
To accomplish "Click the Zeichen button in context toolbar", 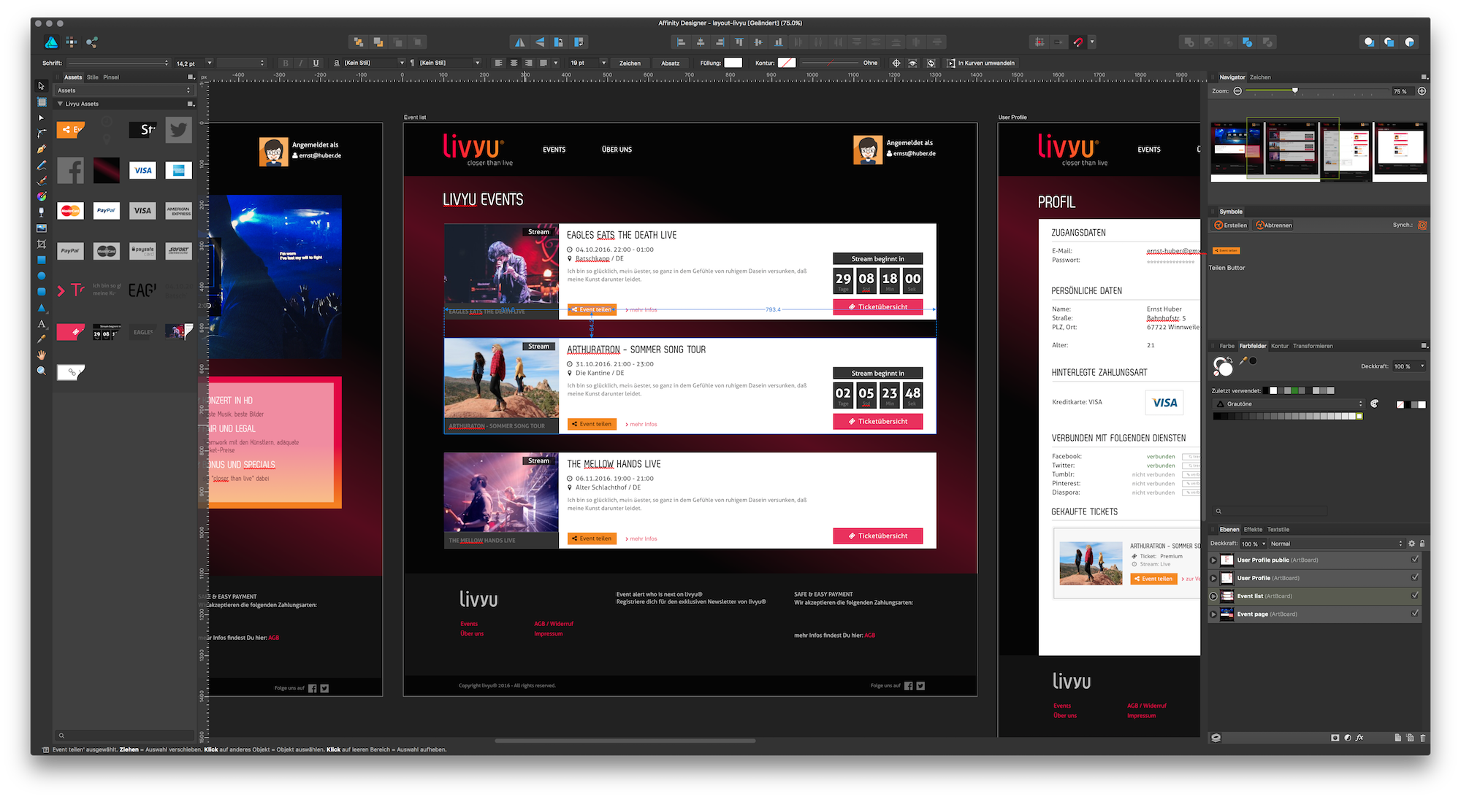I will [x=630, y=63].
